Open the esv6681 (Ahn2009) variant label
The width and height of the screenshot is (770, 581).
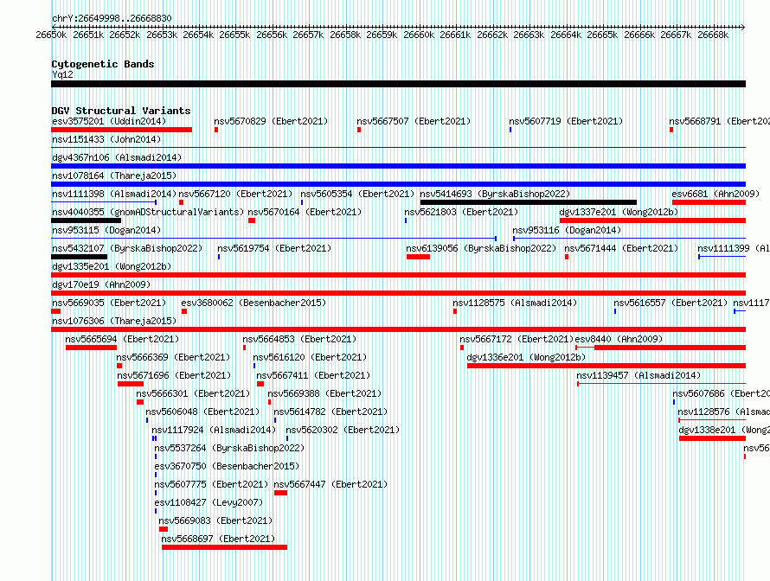715,194
